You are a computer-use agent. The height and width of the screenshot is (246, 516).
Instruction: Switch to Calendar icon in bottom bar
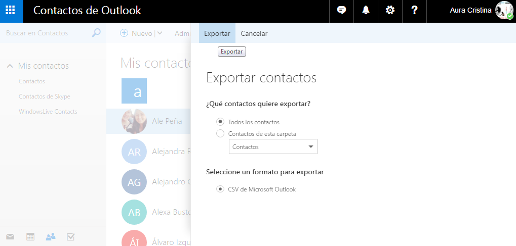point(30,236)
